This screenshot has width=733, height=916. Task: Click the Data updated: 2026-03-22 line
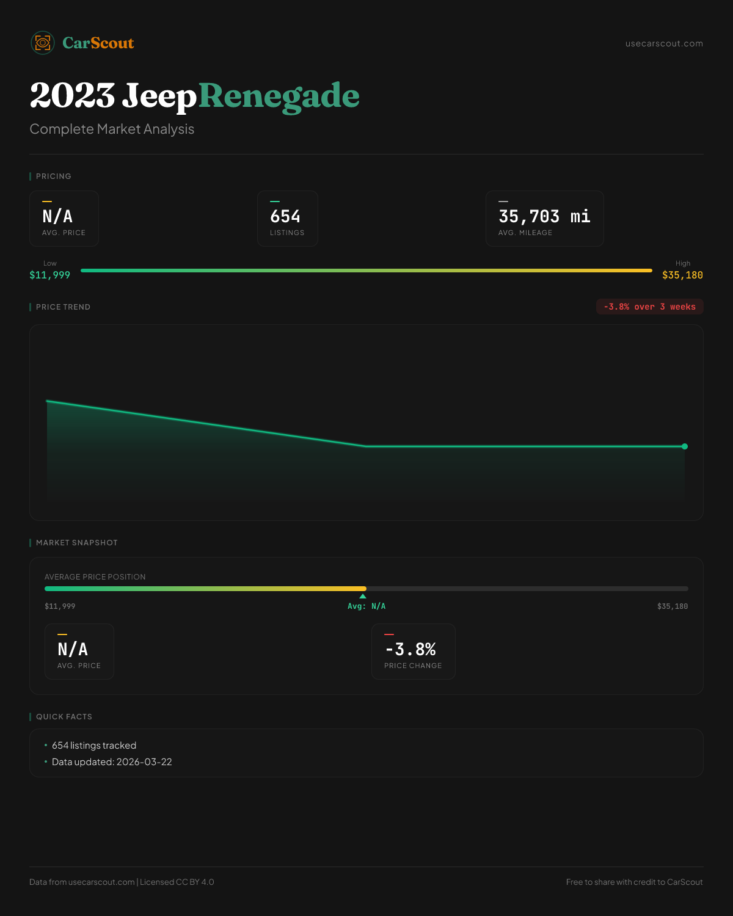point(112,762)
